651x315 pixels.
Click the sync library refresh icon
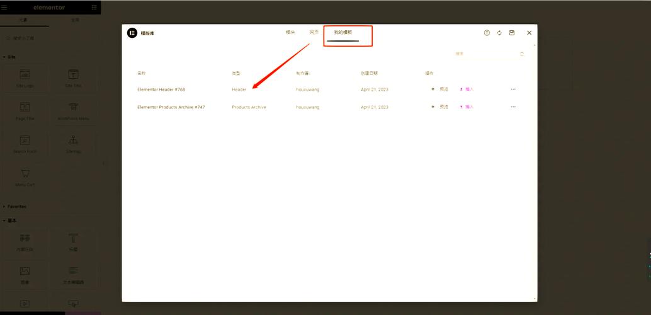pos(499,33)
